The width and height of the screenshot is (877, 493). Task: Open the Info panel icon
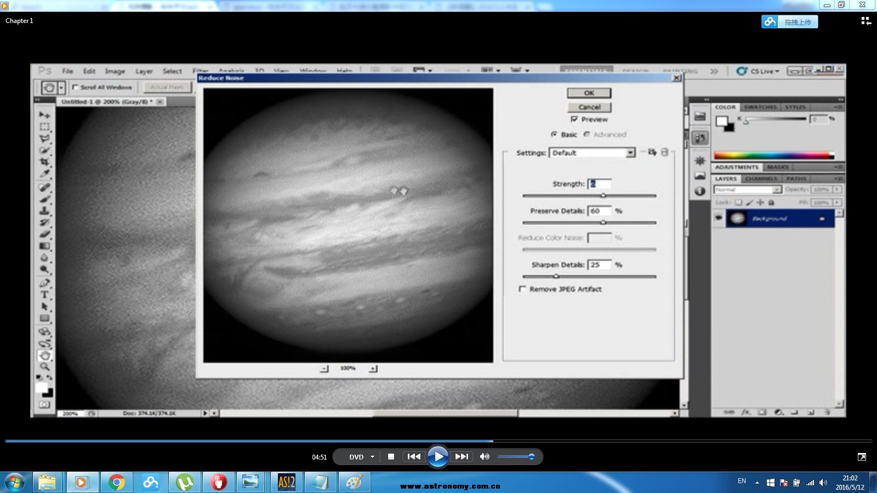700,191
